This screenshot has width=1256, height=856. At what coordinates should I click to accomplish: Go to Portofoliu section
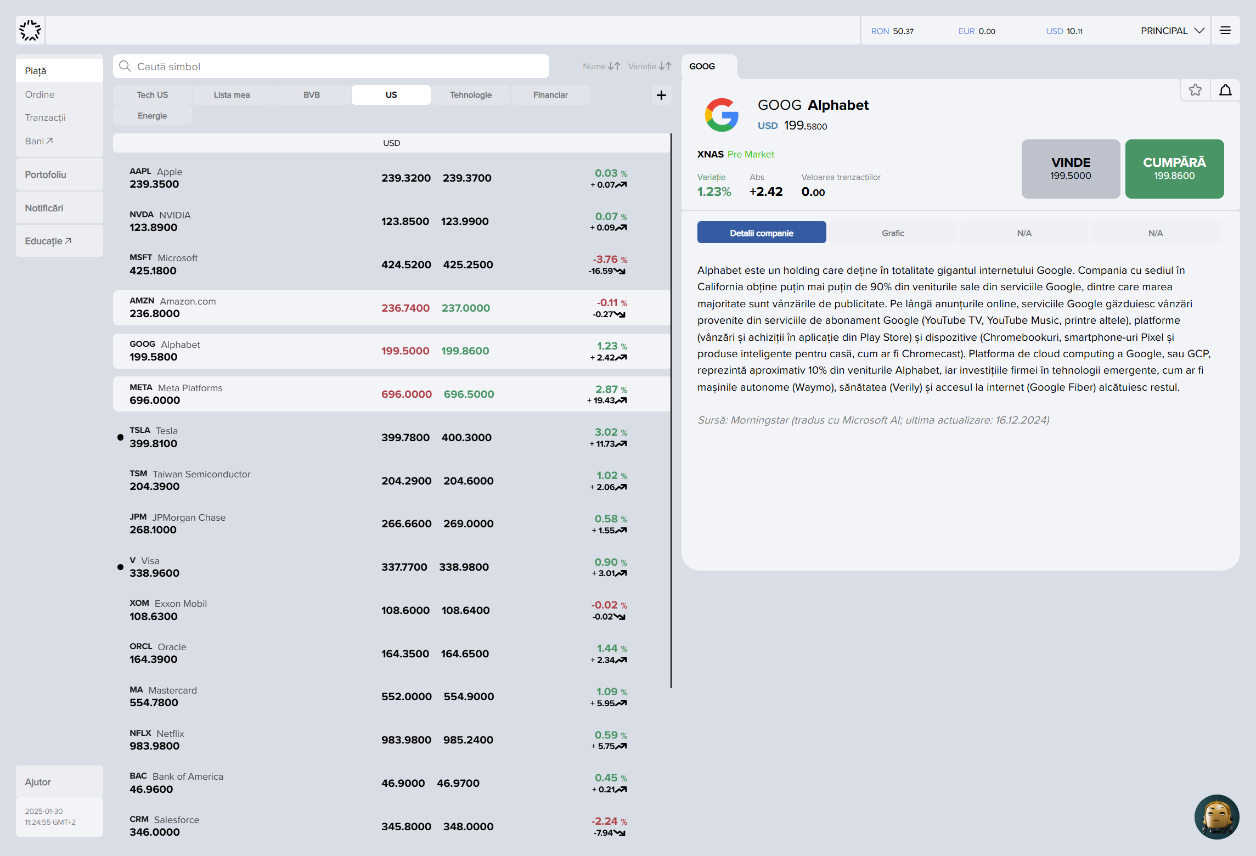coord(59,174)
